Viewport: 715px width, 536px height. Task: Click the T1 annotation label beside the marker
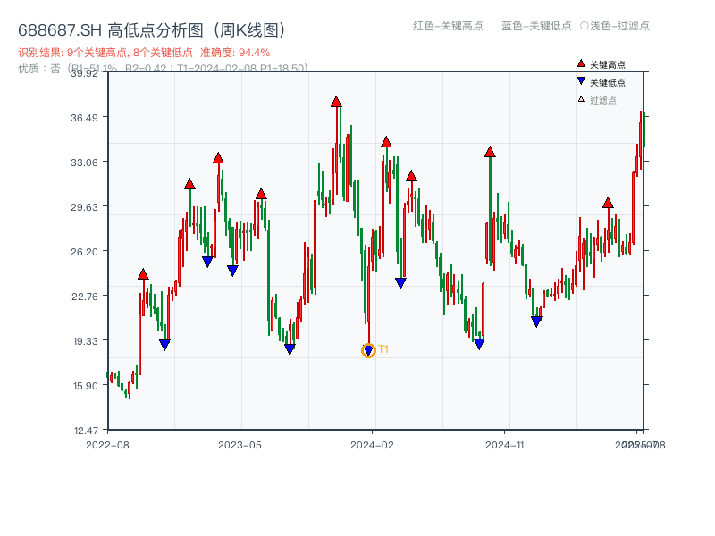point(383,350)
